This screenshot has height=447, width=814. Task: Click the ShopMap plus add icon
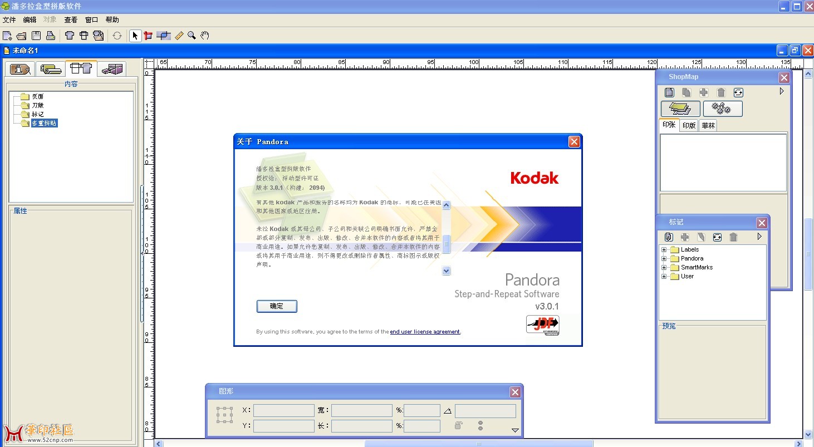click(x=704, y=92)
